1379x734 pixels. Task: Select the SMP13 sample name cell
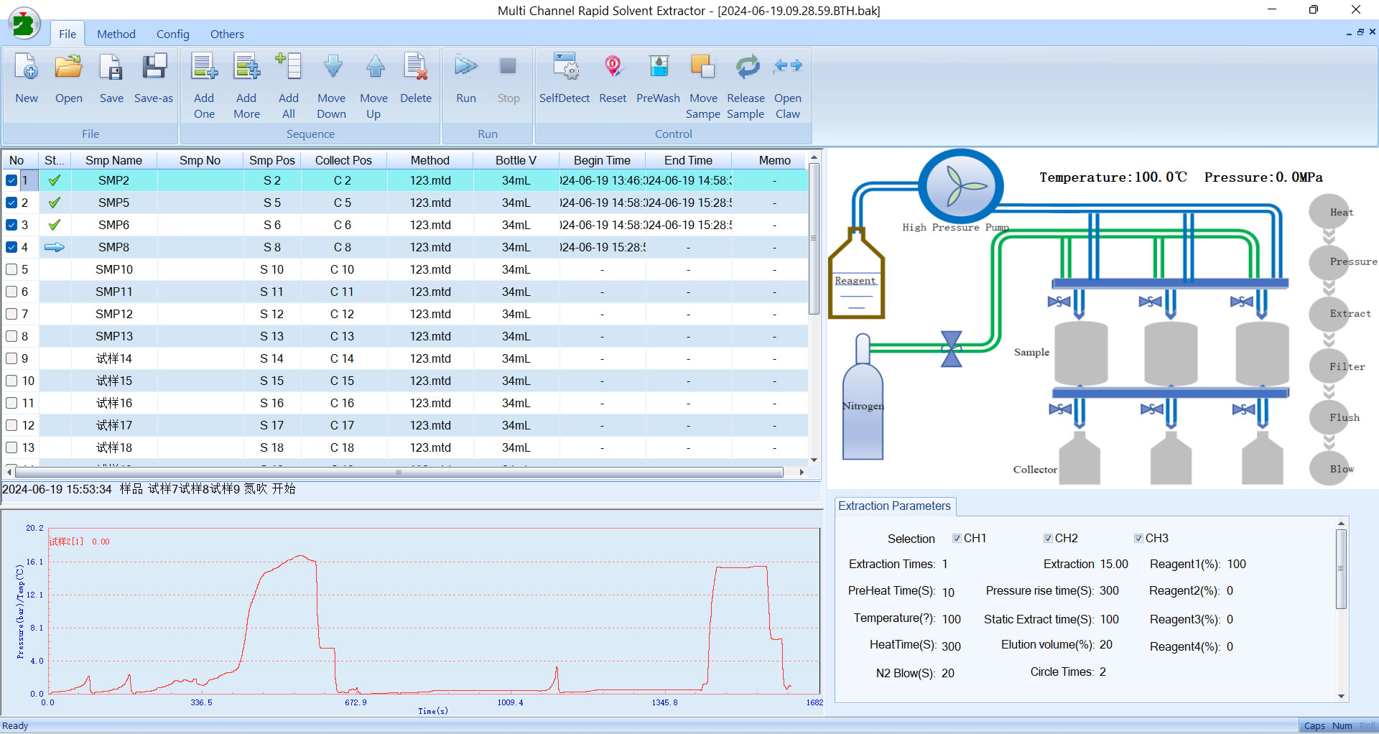click(x=113, y=337)
